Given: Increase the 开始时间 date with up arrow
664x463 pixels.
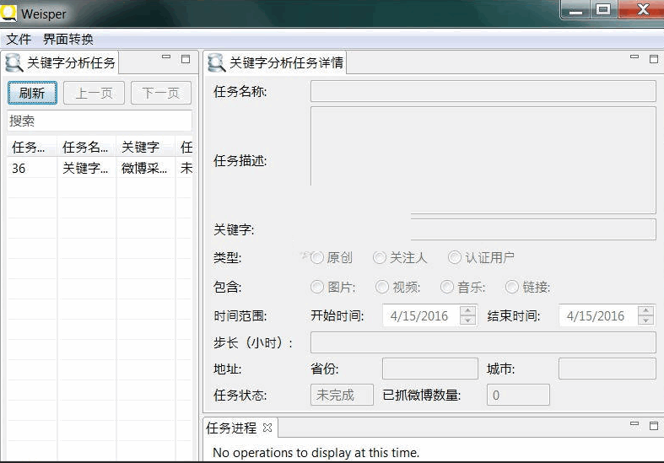Looking at the screenshot, I should click(x=467, y=311).
